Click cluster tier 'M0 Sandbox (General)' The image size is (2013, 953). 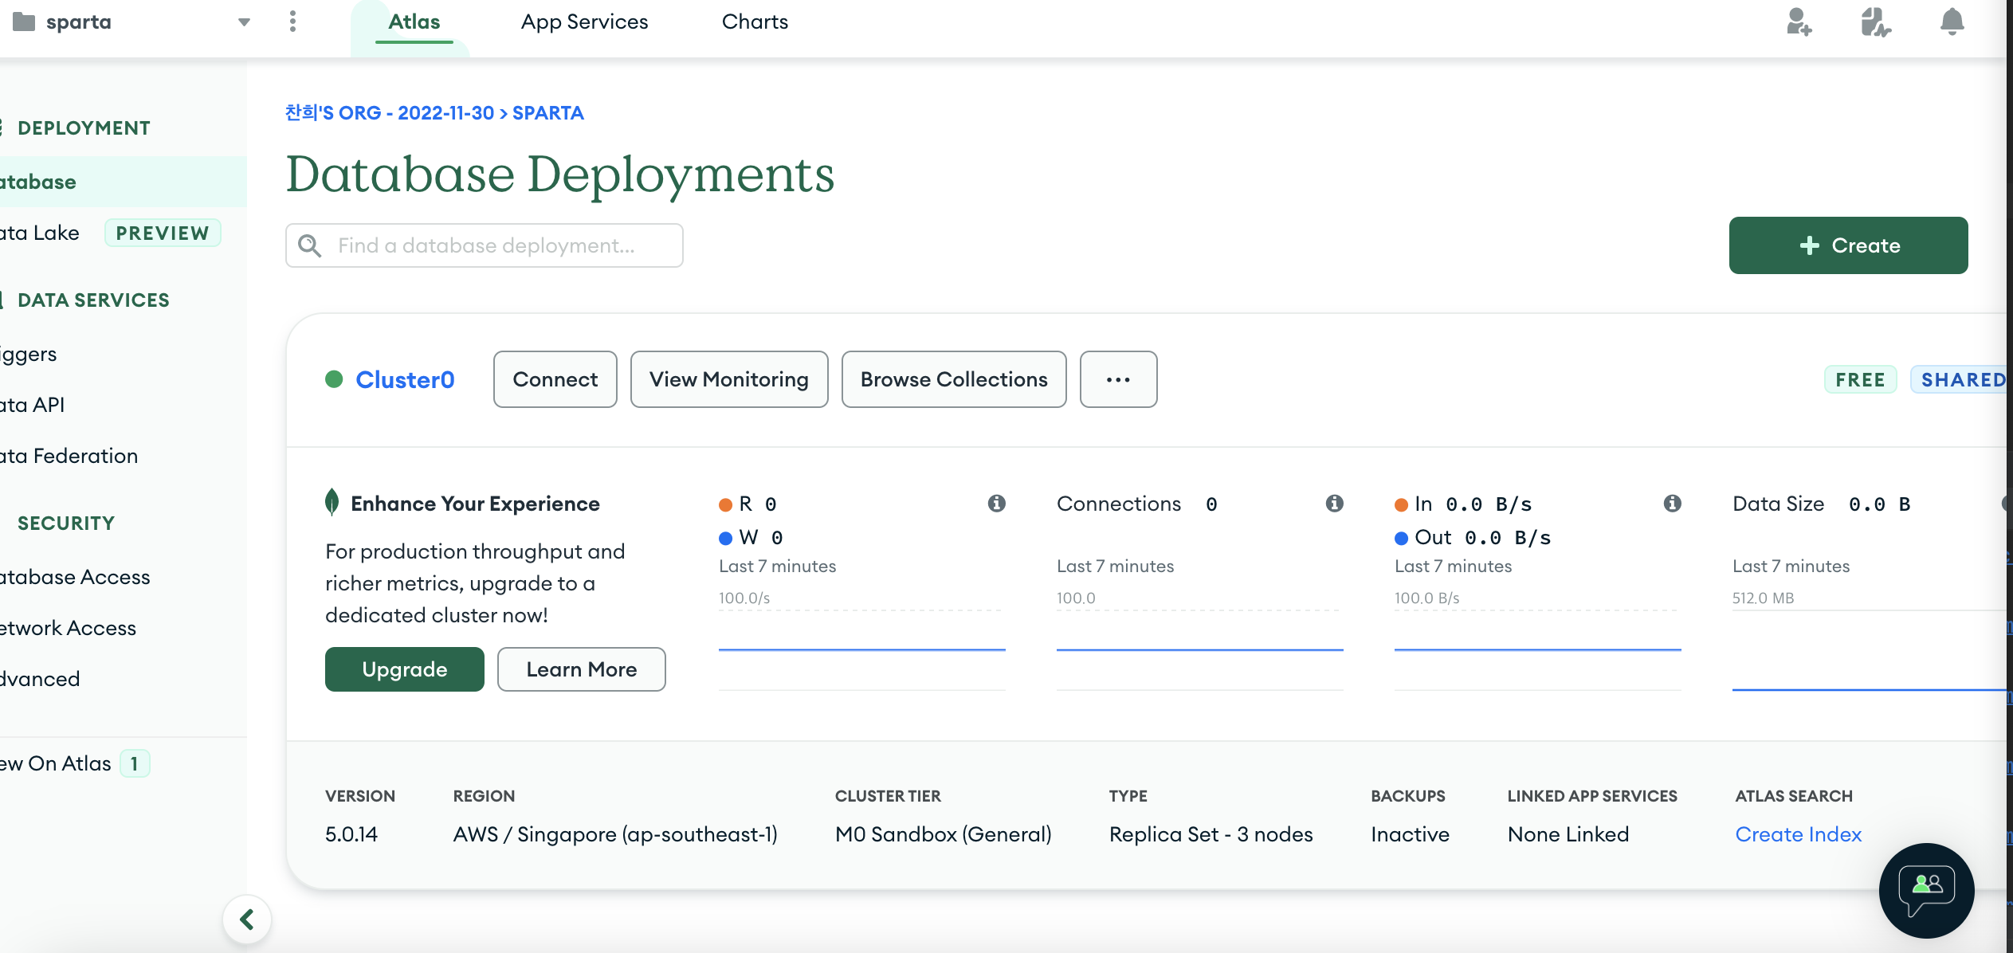(944, 834)
